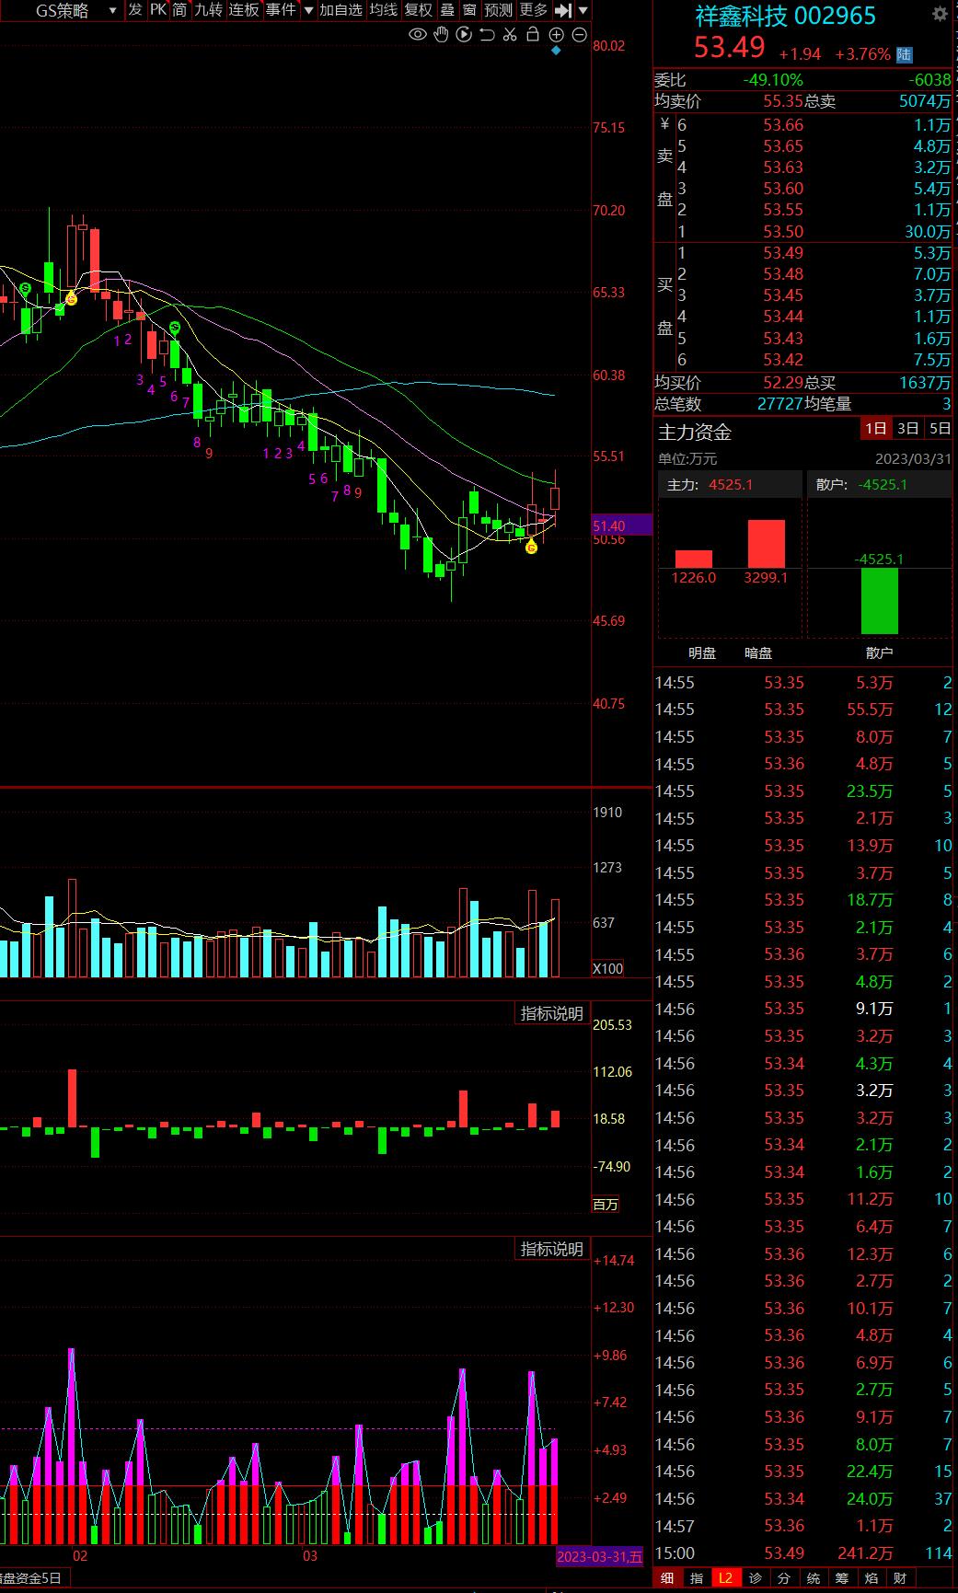
Task: Click the jump-to-end arrow icon
Action: (564, 10)
